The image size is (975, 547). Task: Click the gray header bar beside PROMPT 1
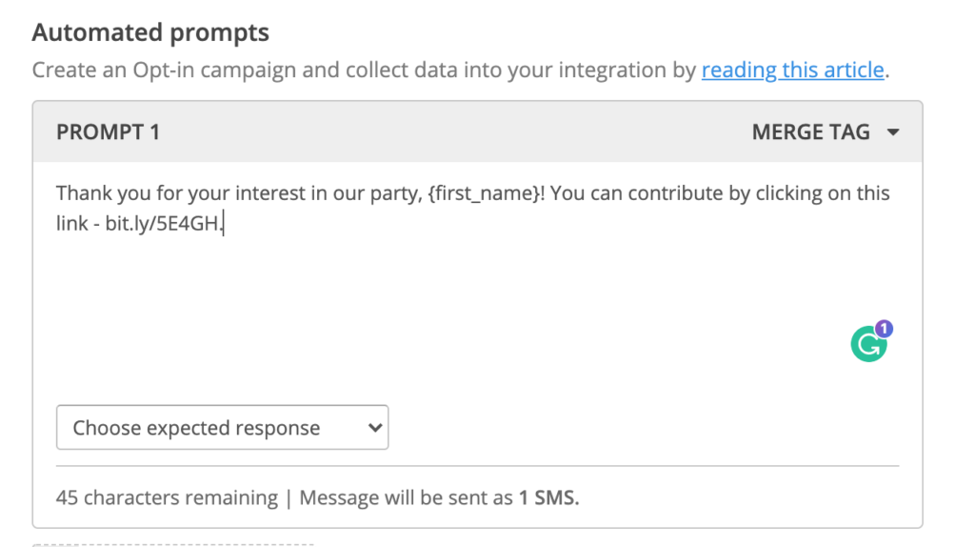454,132
